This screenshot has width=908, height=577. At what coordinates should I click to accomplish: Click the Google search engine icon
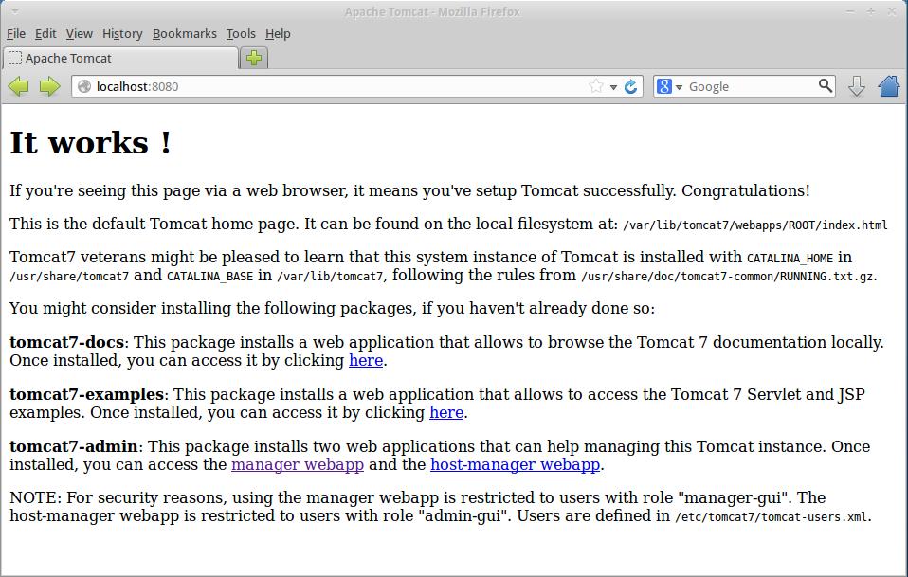[x=664, y=86]
